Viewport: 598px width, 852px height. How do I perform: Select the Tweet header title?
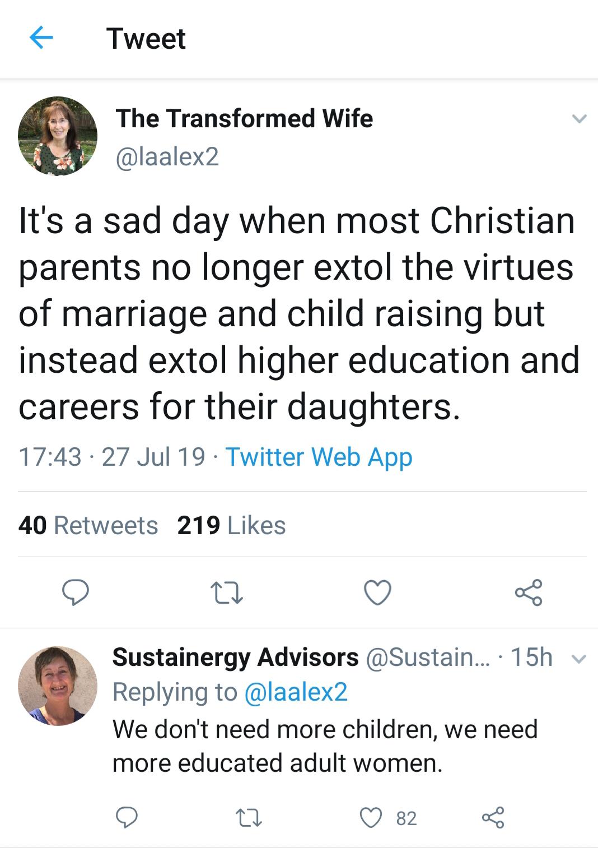click(145, 39)
